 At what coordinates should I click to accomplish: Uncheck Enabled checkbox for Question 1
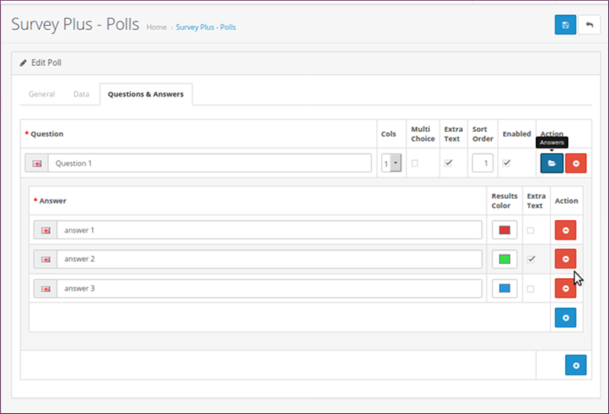click(506, 163)
